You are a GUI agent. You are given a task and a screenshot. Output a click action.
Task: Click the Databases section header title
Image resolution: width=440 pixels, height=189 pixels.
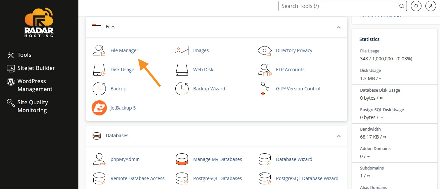tap(117, 136)
